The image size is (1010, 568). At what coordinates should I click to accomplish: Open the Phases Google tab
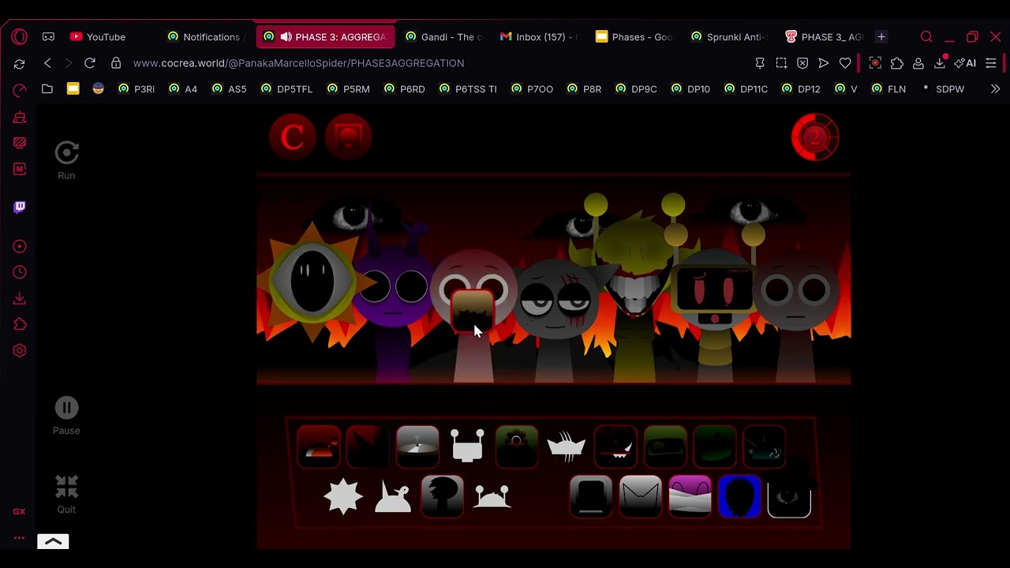635,37
